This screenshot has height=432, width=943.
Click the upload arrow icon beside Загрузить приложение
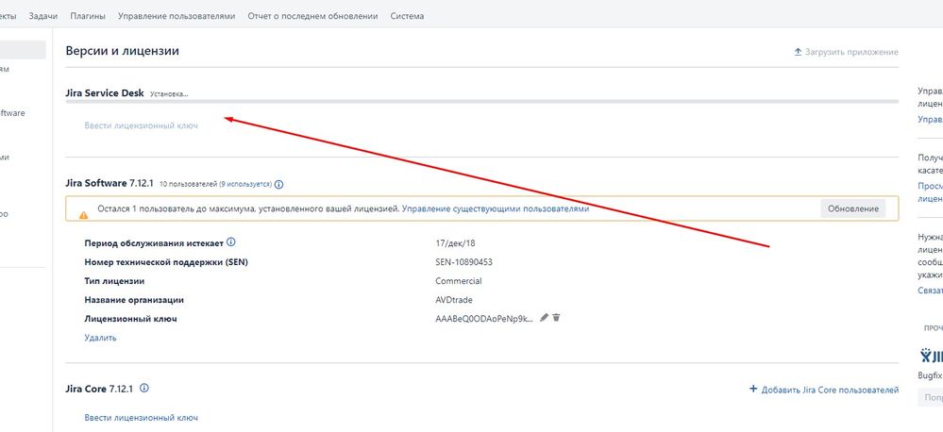(798, 52)
